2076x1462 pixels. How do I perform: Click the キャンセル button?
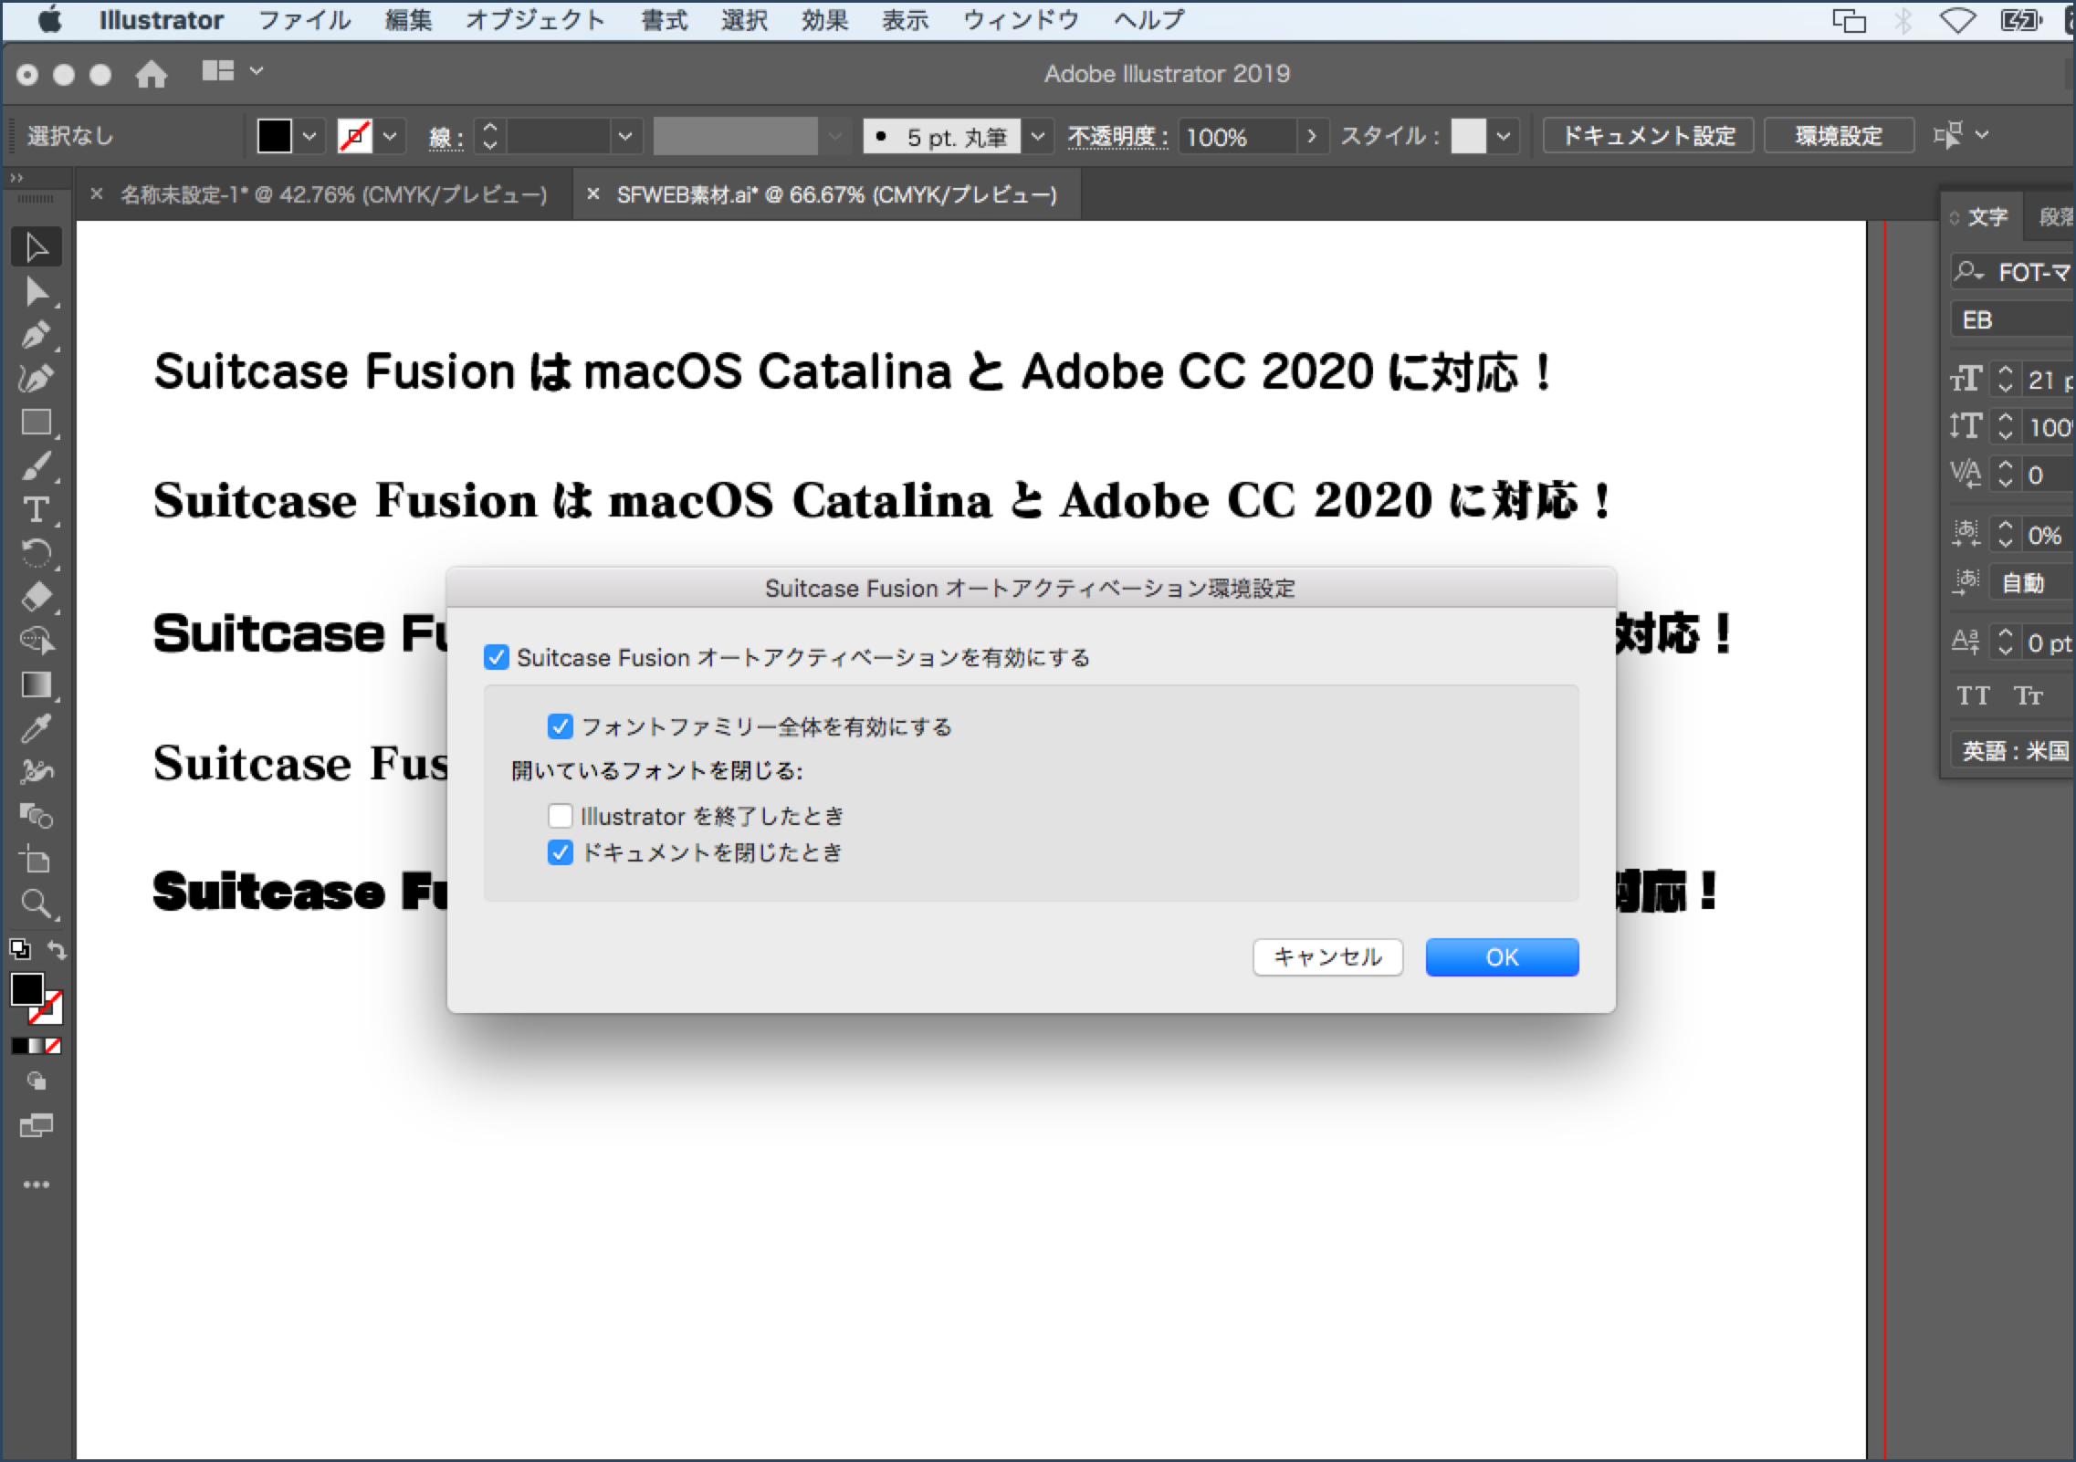click(x=1327, y=957)
